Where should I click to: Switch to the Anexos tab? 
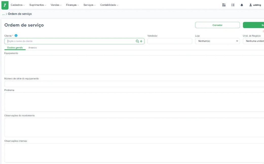[32, 48]
